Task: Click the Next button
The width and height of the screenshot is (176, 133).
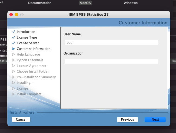Action: tap(155, 120)
